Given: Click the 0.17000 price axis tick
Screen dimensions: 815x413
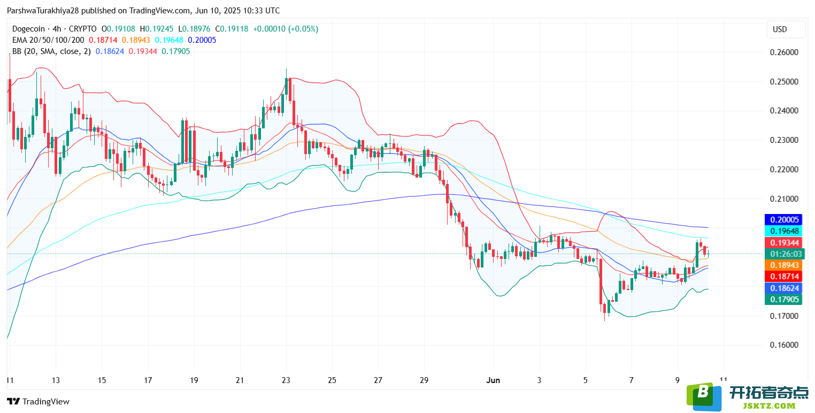Looking at the screenshot, I should pyautogui.click(x=784, y=316).
